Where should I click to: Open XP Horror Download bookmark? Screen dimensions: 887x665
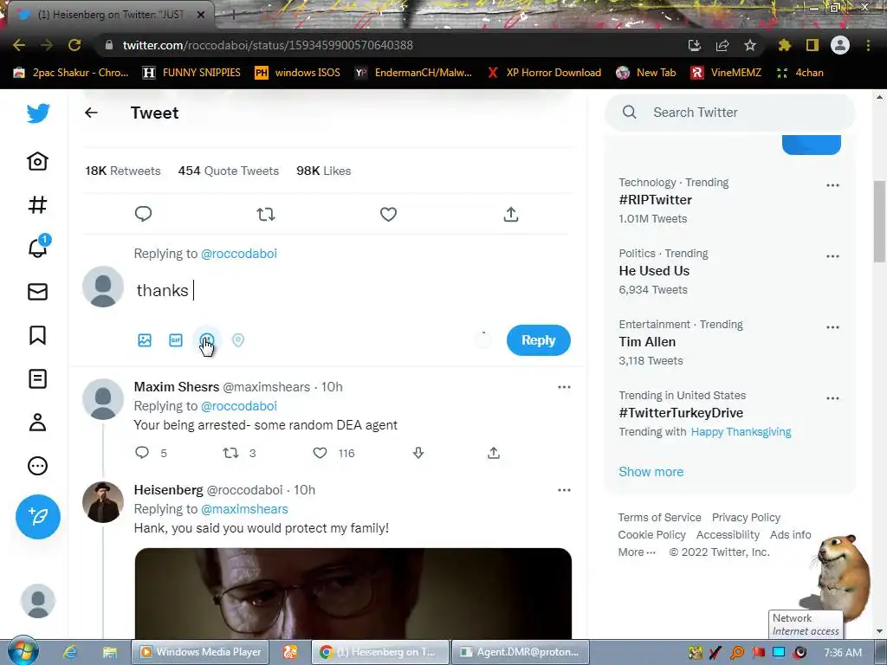click(x=544, y=73)
